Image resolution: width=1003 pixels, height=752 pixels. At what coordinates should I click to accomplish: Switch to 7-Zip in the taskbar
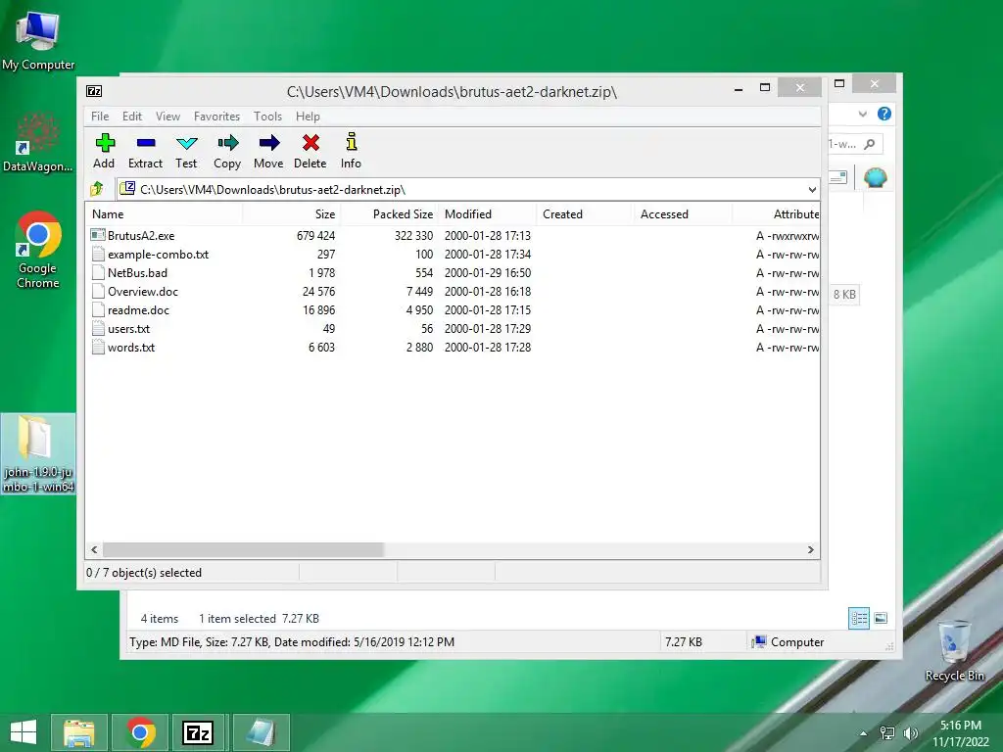(x=198, y=732)
